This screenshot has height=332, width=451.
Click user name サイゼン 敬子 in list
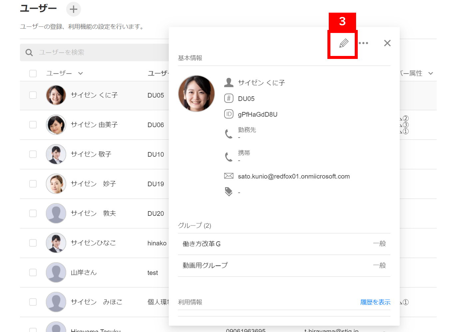(91, 154)
